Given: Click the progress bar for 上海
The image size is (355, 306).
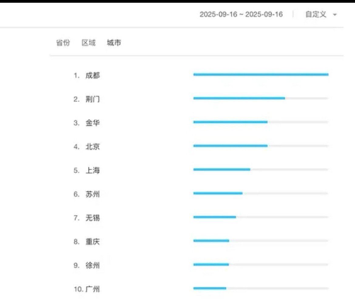Looking at the screenshot, I should pyautogui.click(x=261, y=169).
